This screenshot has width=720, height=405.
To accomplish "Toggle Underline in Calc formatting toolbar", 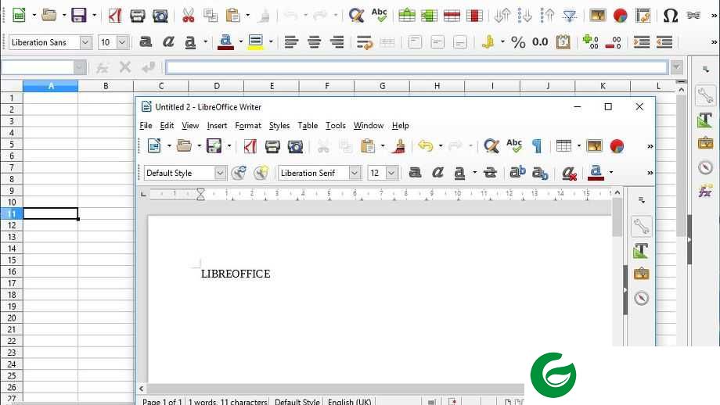I will click(x=190, y=42).
